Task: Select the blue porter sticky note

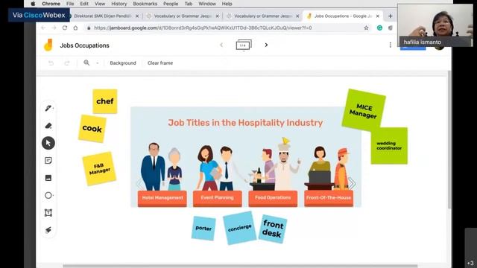Action: (x=203, y=229)
